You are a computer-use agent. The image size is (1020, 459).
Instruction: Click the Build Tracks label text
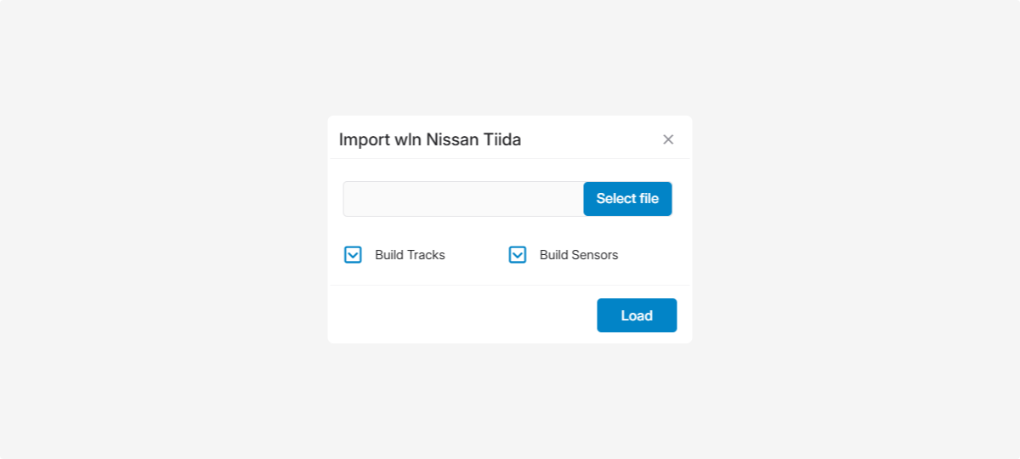pyautogui.click(x=410, y=255)
